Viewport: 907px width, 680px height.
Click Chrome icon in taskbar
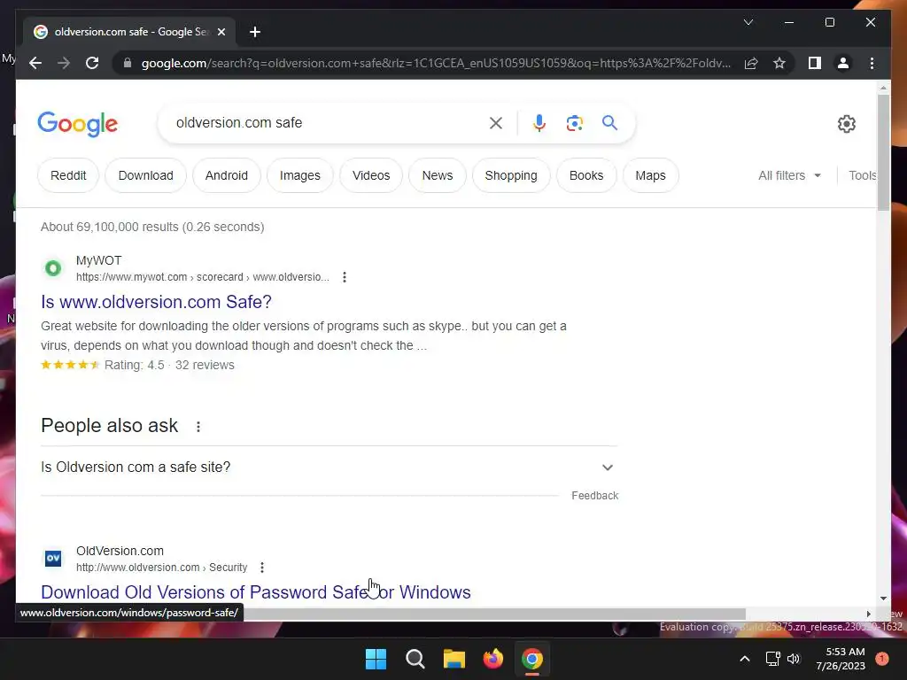pos(532,659)
